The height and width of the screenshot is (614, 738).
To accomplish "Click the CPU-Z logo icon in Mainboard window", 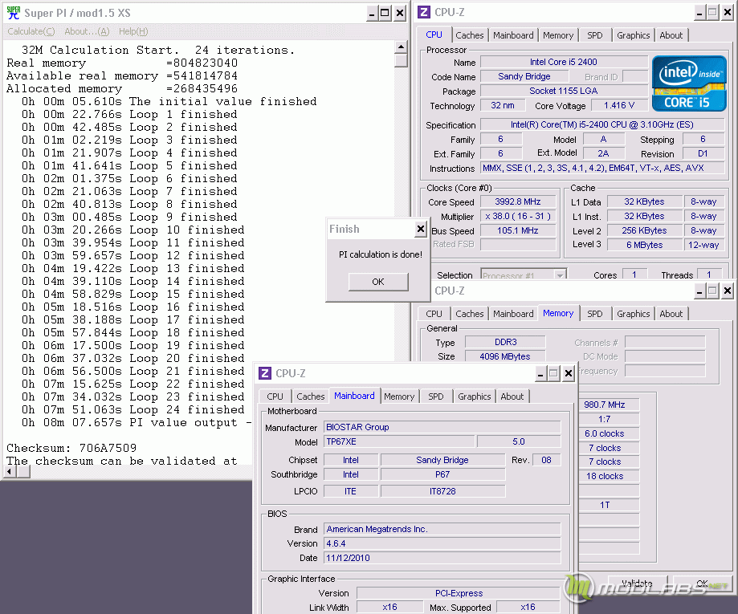I will pos(265,373).
